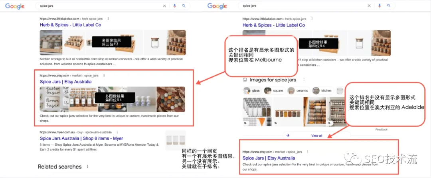Open right Herb & Spices - Little Label Co link
The width and height of the screenshot is (431, 178).
pyautogui.click(x=273, y=25)
